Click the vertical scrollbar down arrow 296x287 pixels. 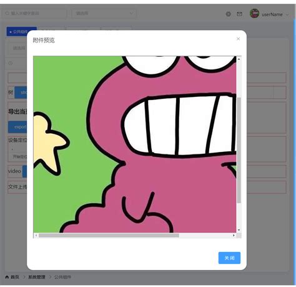click(239, 230)
